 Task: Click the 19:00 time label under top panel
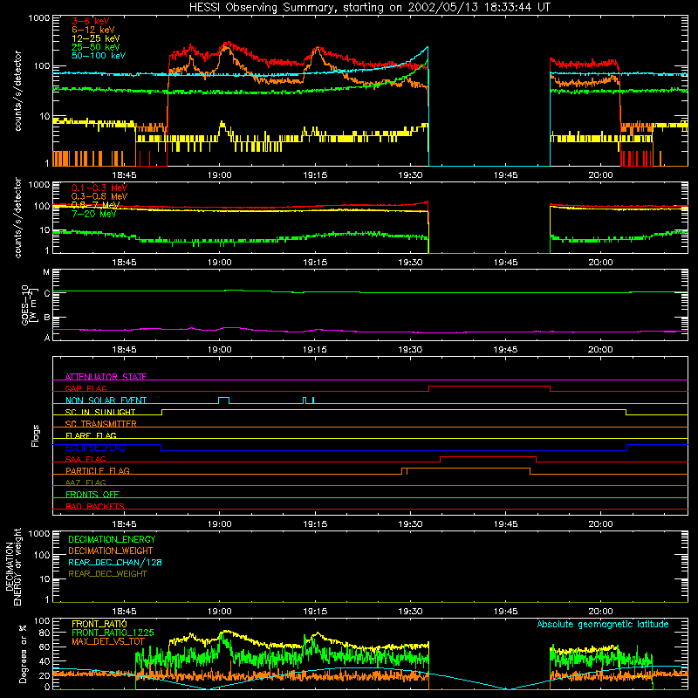tap(220, 175)
